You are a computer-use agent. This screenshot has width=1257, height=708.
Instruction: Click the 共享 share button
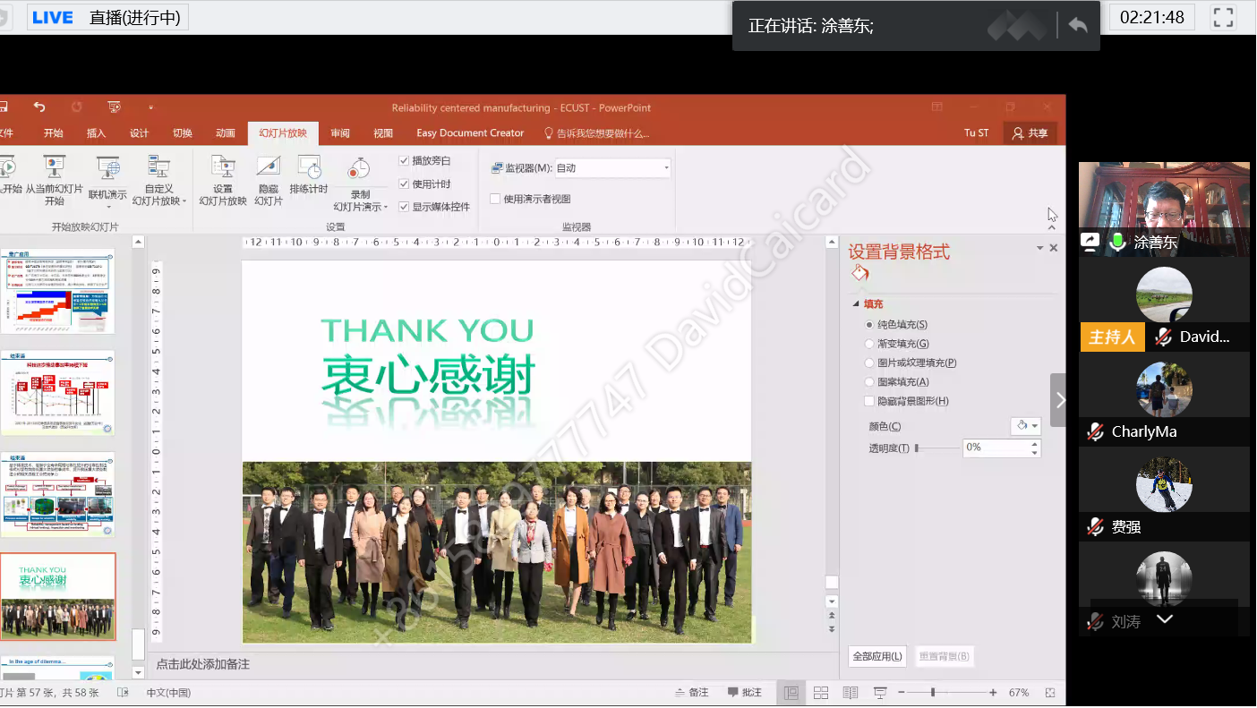[1030, 133]
